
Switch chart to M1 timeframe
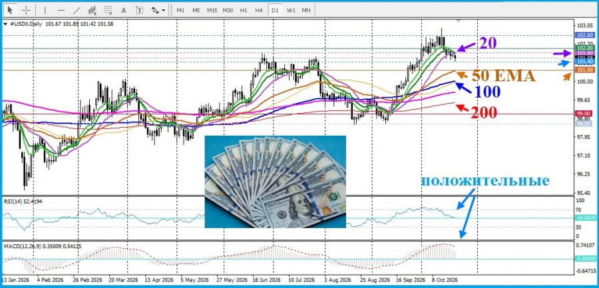pos(180,11)
